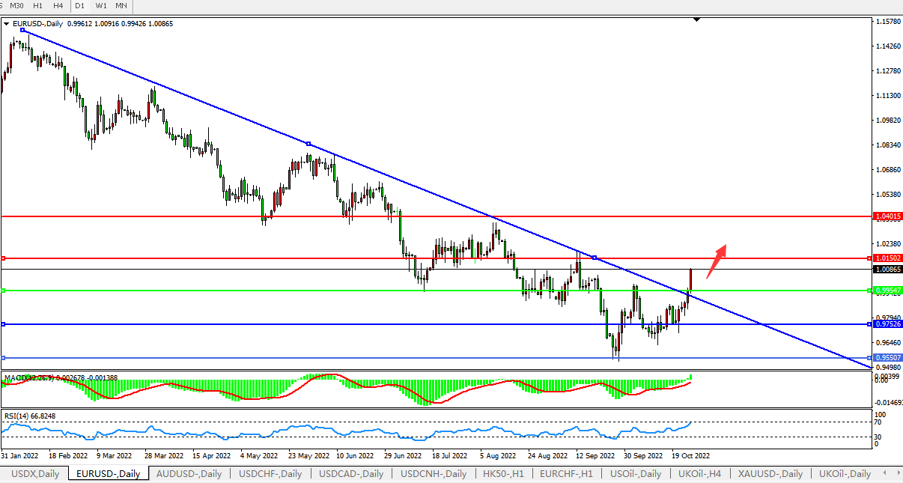
Task: Select the H1 timeframe button
Action: click(37, 5)
